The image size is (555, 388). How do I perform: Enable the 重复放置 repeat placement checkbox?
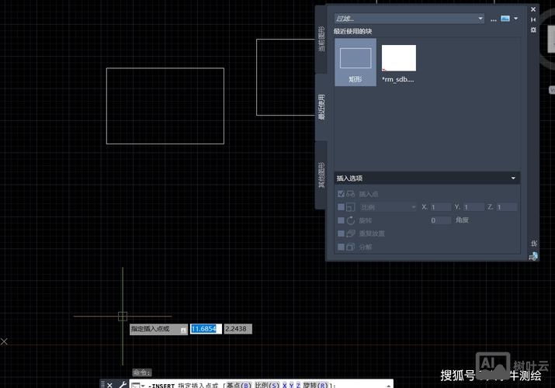click(x=341, y=234)
